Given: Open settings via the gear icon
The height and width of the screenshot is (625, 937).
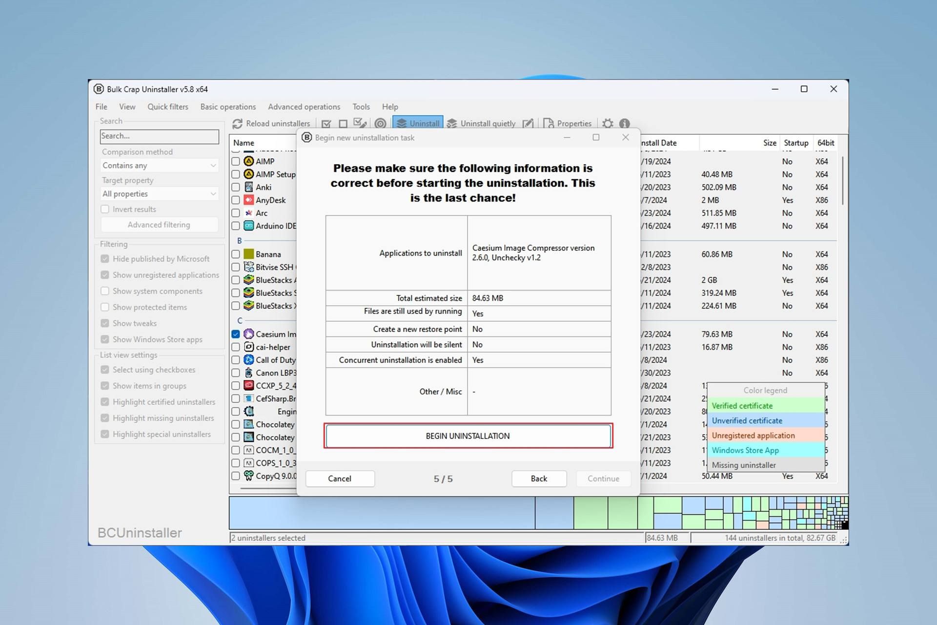Looking at the screenshot, I should [x=608, y=124].
